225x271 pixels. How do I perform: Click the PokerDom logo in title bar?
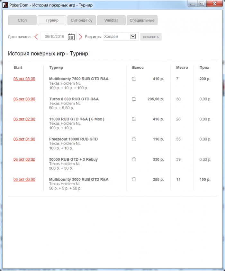(5, 5)
